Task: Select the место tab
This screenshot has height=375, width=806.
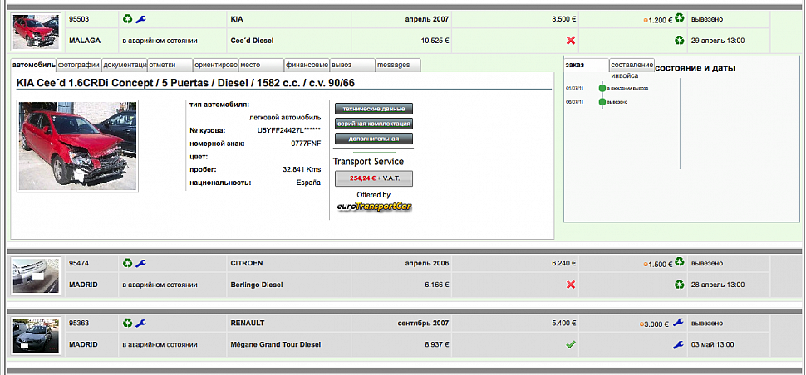Action: [262, 66]
